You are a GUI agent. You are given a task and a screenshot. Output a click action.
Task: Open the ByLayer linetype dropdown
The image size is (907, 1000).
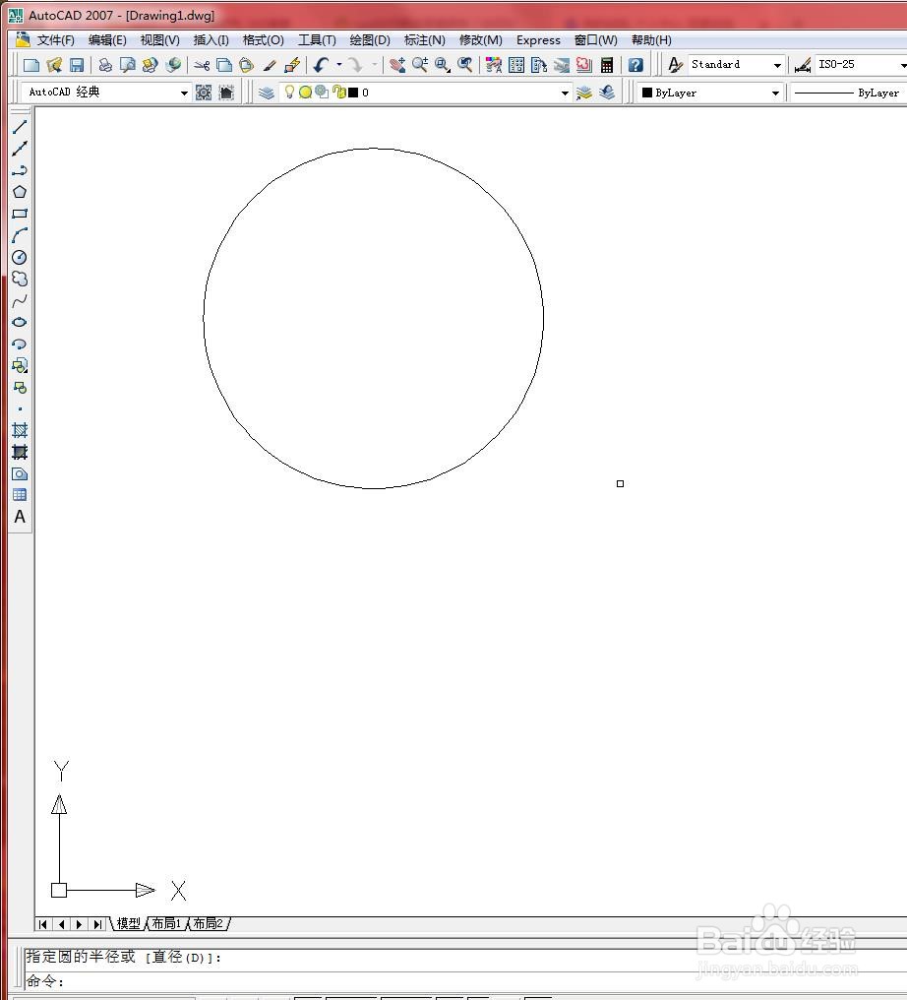849,94
